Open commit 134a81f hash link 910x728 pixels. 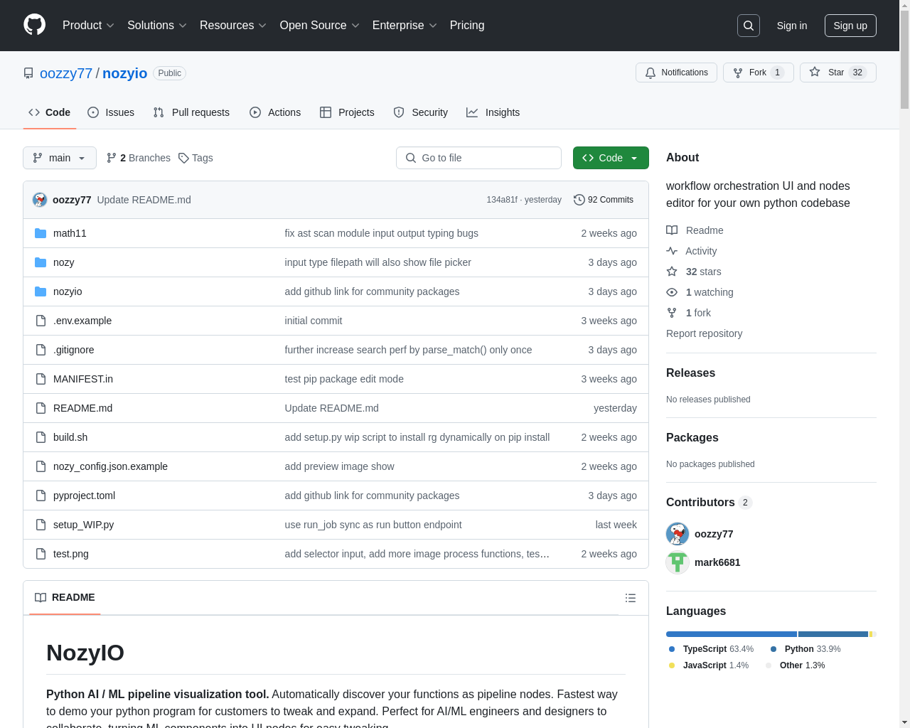point(502,200)
